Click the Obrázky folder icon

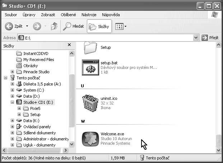(19, 66)
